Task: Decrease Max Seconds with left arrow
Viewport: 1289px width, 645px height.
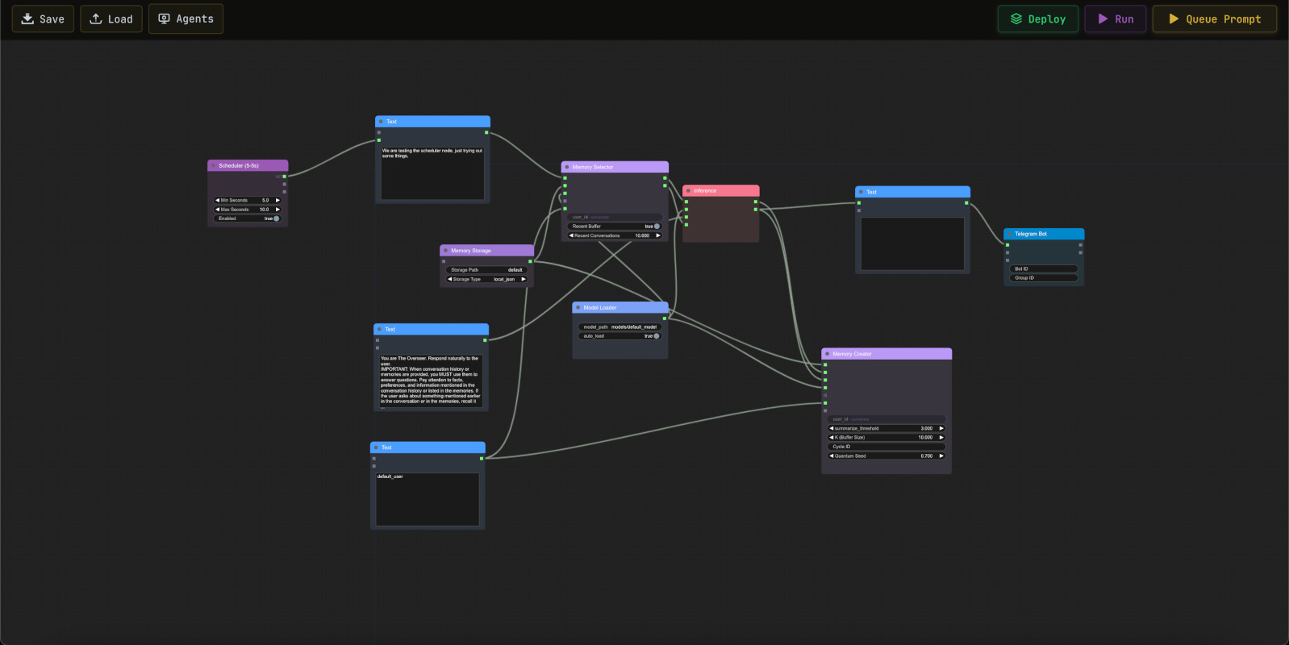Action: [x=218, y=210]
